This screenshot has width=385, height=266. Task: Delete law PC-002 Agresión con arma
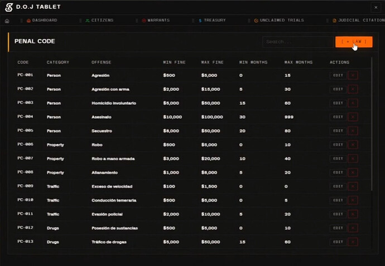[353, 89]
